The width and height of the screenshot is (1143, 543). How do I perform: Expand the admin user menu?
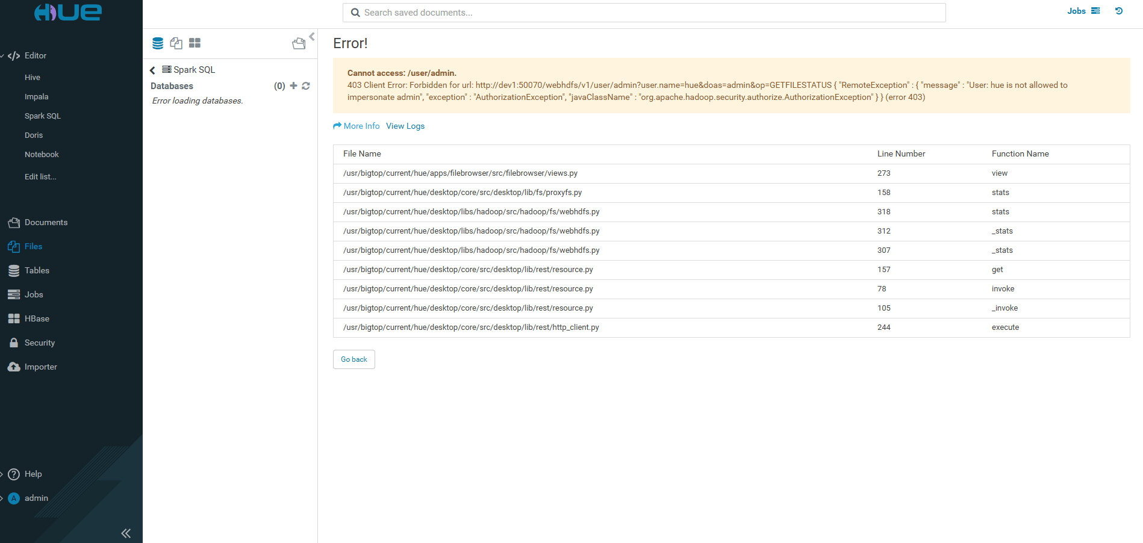36,498
